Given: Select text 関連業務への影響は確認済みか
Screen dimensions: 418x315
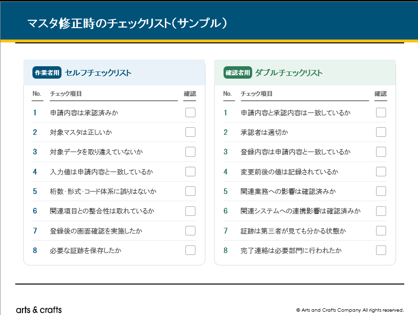Looking at the screenshot, I should (x=288, y=192).
